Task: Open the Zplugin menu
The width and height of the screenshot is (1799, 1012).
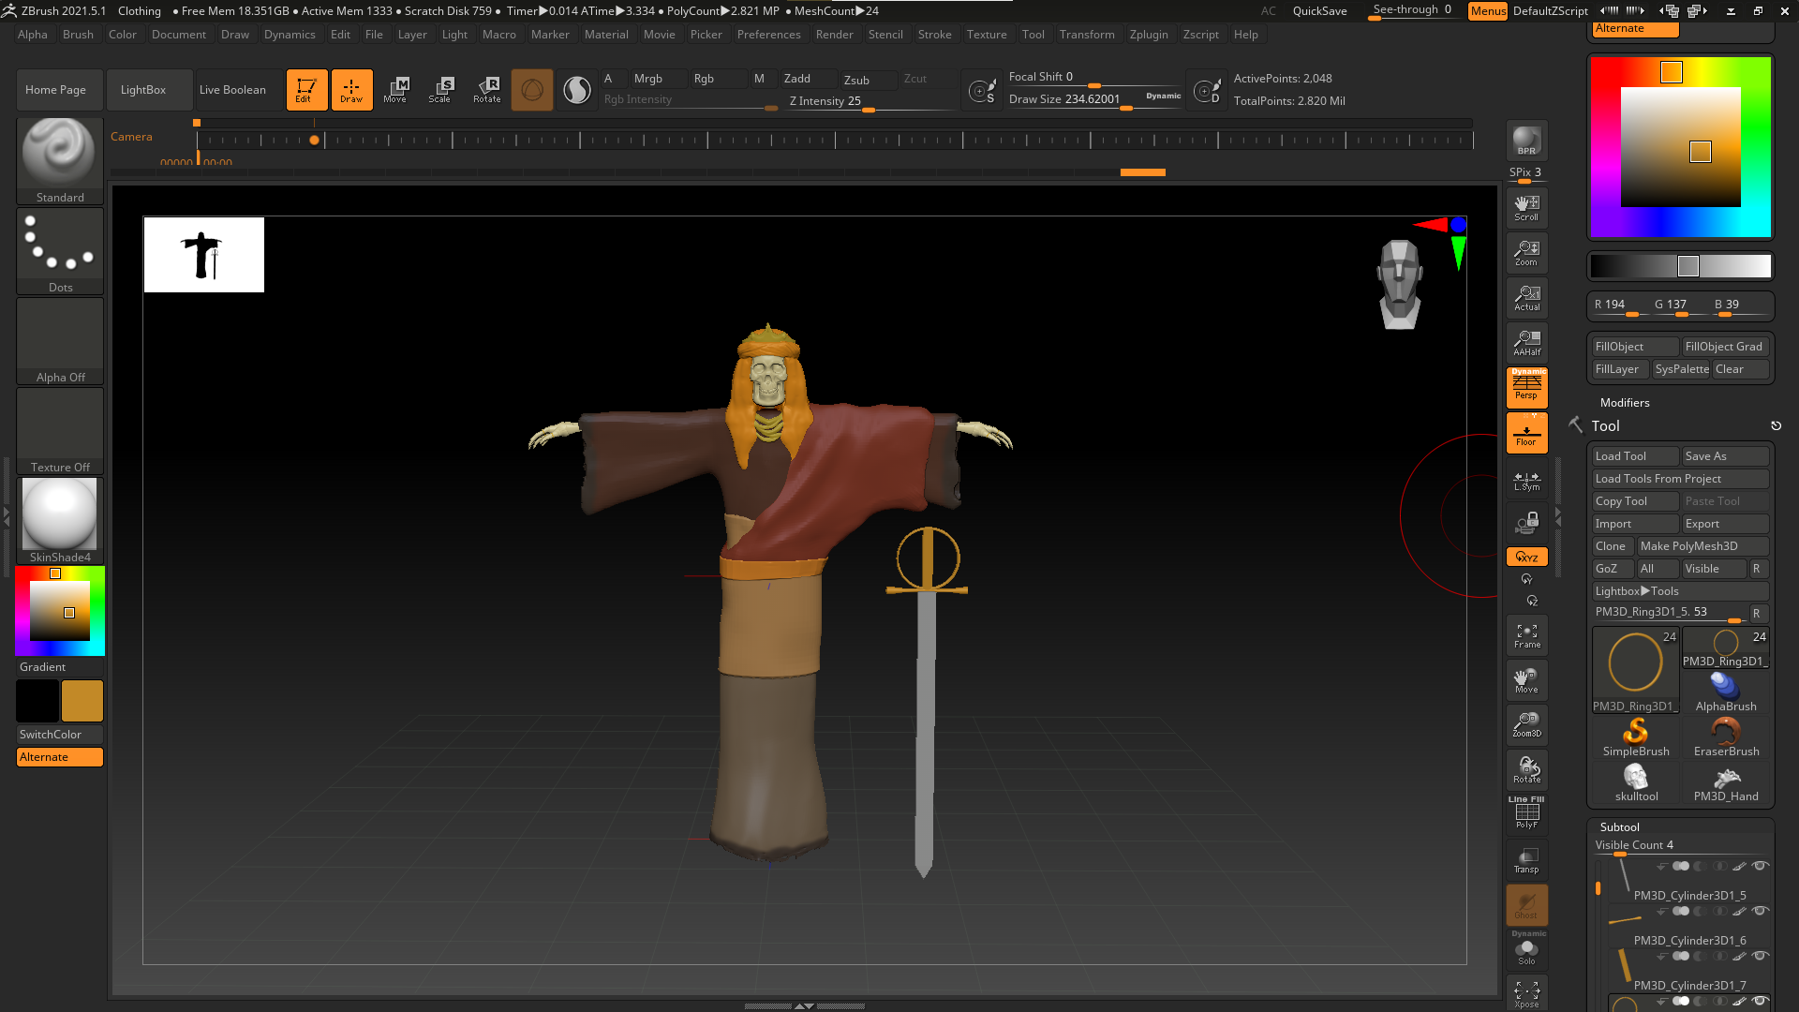Action: (1148, 35)
